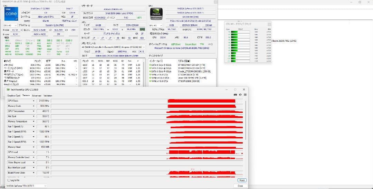Click status dot beside the Lexar SSD NM790 drive
Viewport: 373px width, 189px height.
150,78
